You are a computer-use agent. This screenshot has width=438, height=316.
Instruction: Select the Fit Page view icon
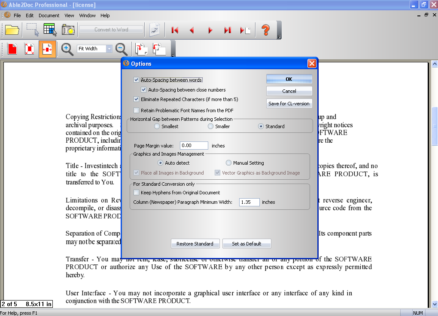tap(30, 49)
